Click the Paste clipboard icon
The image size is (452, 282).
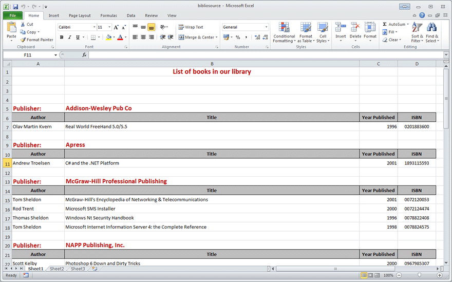point(11,28)
